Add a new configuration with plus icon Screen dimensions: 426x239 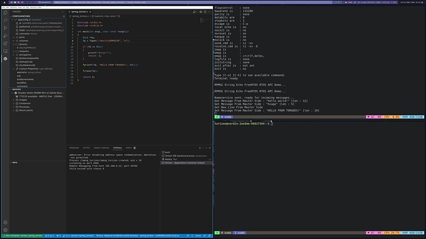[x=64, y=16]
